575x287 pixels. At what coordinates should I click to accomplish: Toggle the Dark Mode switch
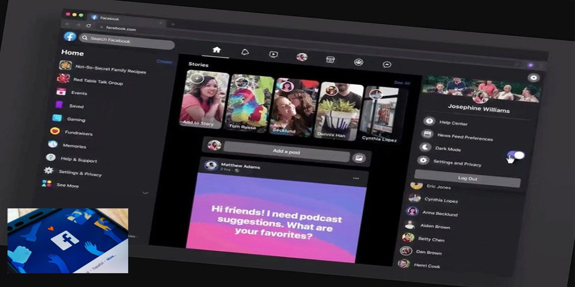click(x=516, y=155)
